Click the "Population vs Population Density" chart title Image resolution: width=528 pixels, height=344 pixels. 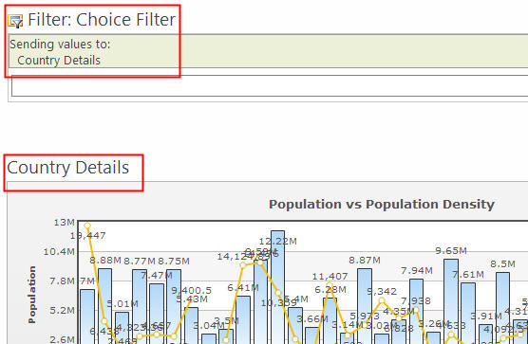pyautogui.click(x=382, y=205)
